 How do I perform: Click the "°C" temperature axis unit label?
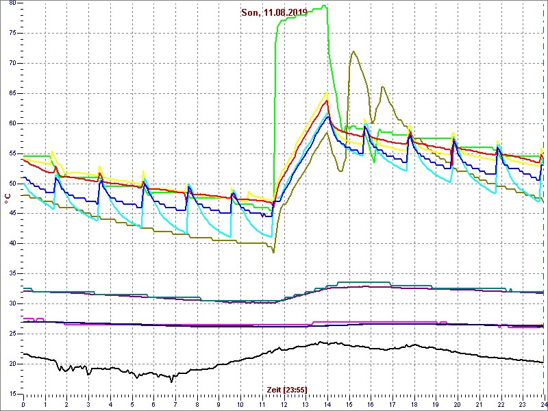coord(8,199)
